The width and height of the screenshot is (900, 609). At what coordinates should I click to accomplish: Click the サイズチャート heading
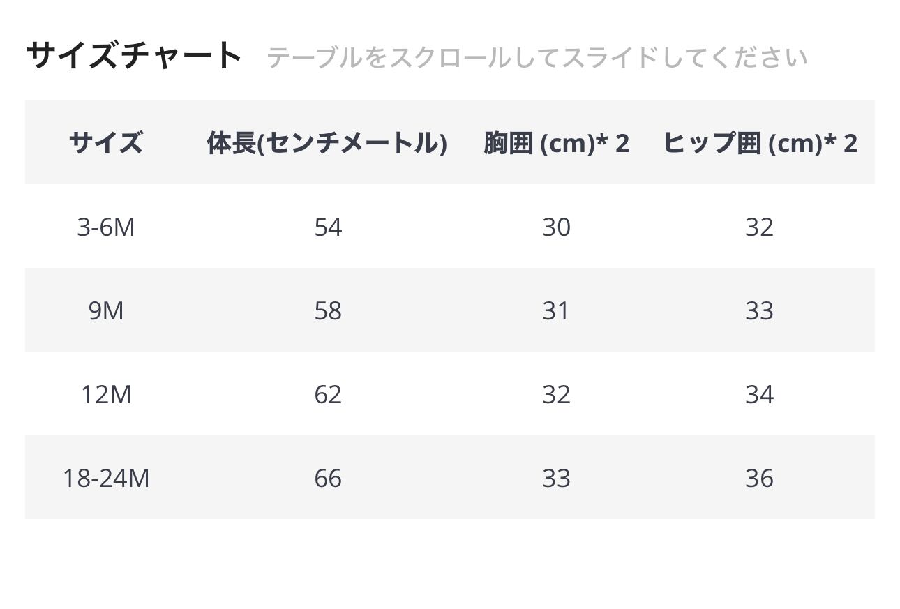(134, 55)
